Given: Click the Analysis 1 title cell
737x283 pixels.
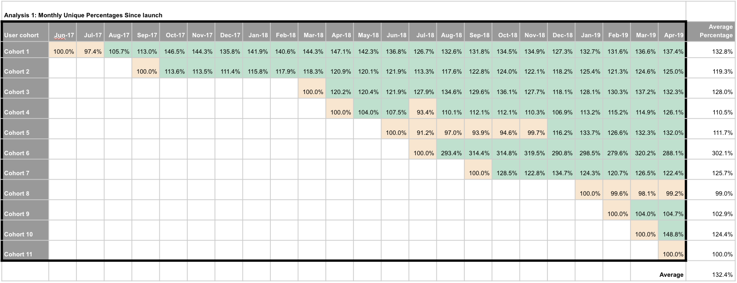Looking at the screenshot, I should [x=83, y=15].
